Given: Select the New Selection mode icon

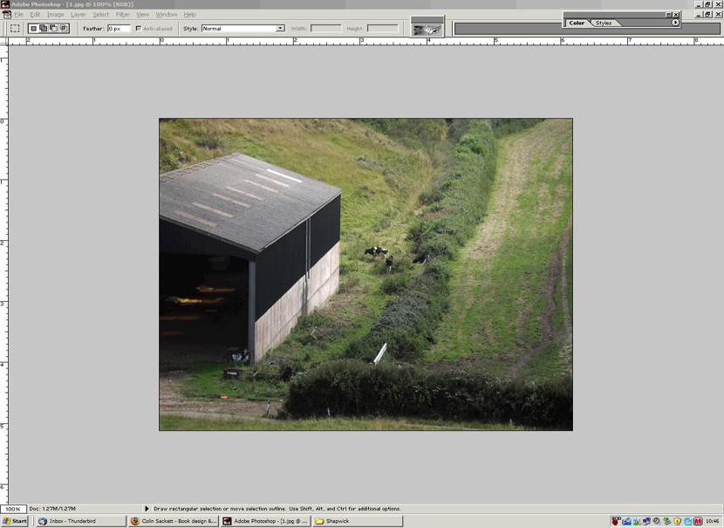Looking at the screenshot, I should pos(33,28).
